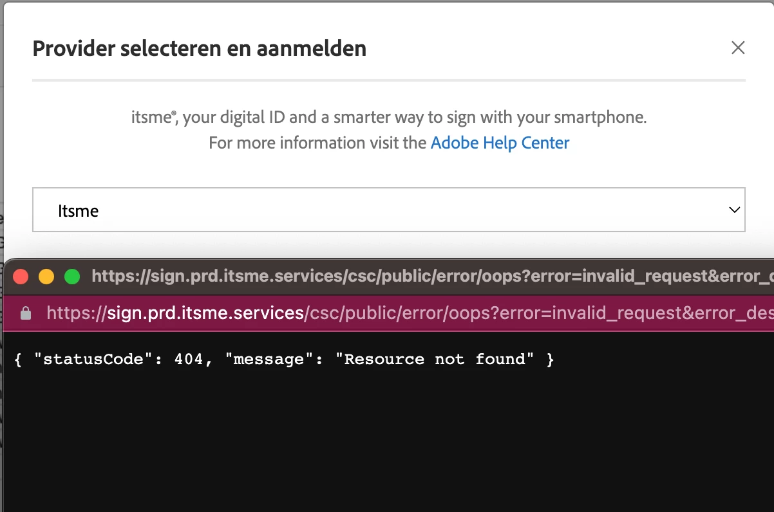Click the popup window title bar URL

pyautogui.click(x=433, y=277)
